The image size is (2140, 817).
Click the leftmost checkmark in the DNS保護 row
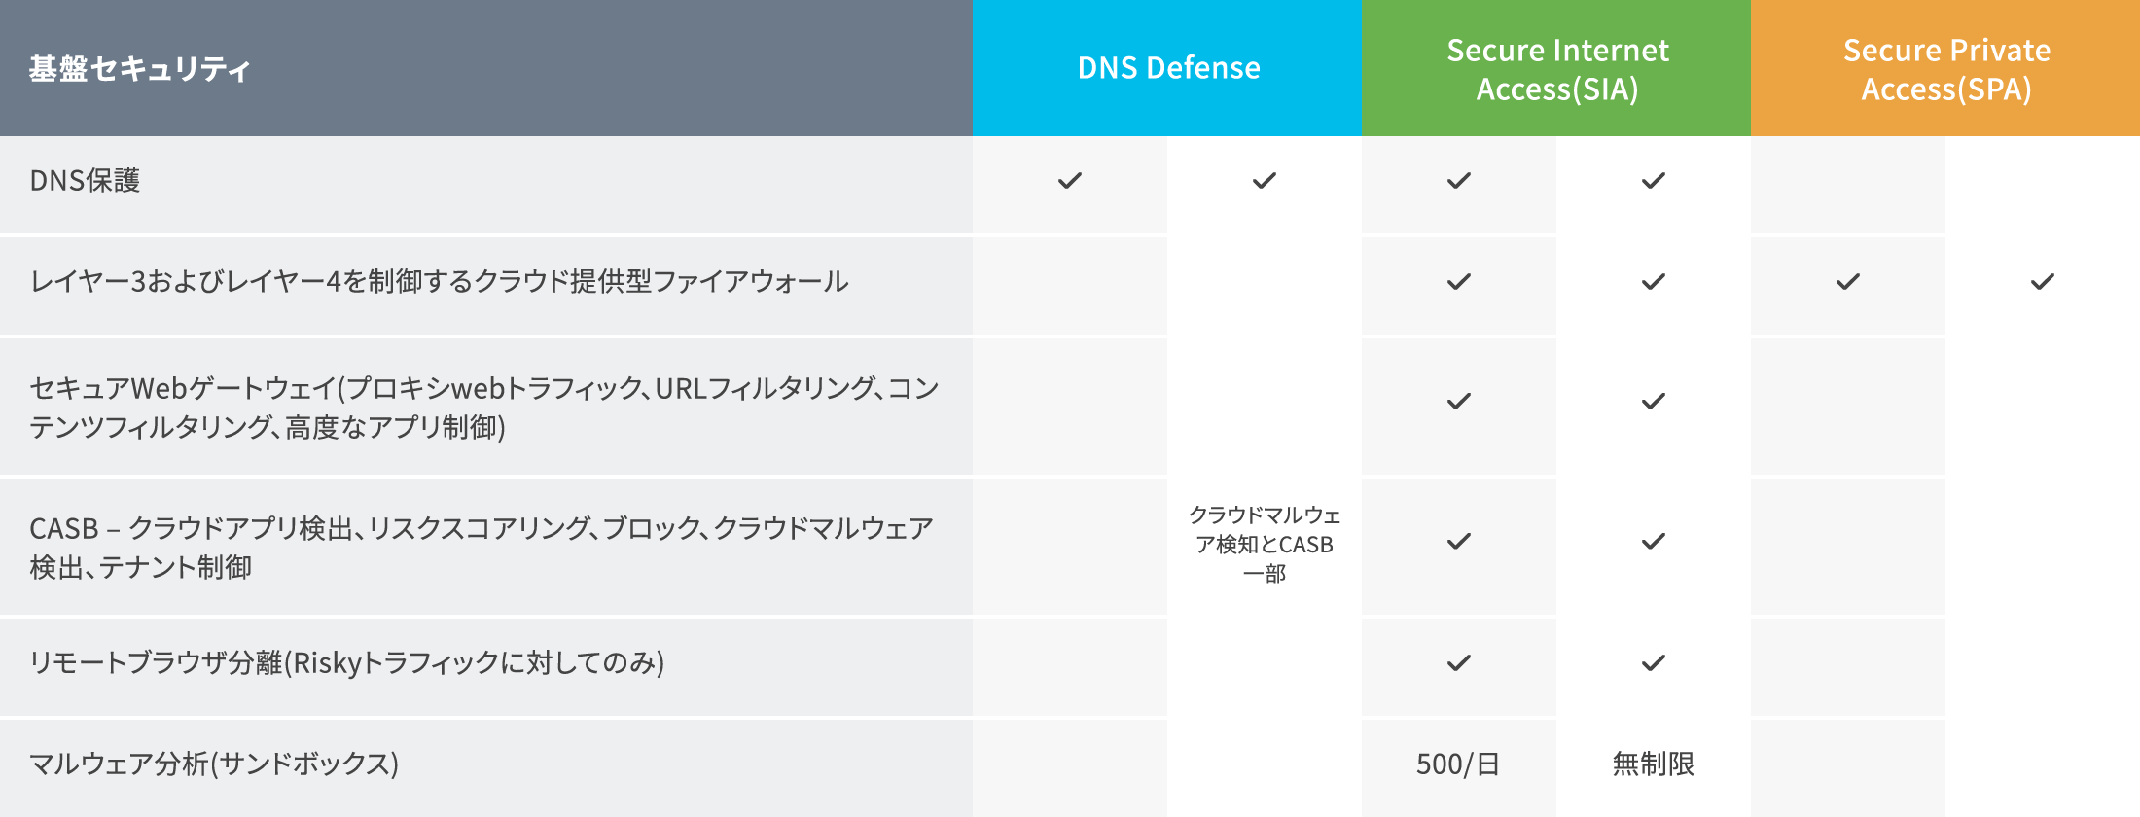(1070, 181)
